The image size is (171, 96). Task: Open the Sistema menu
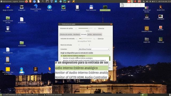pyautogui.click(x=22, y=1)
